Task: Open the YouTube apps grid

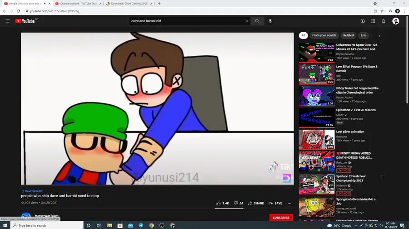Action: point(373,21)
